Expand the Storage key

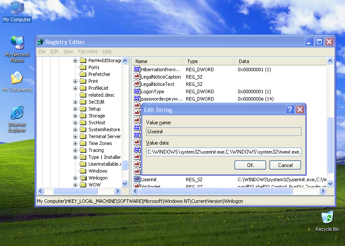[x=75, y=116]
